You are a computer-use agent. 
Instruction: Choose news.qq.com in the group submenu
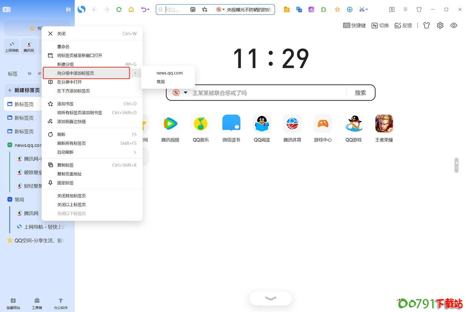(169, 73)
